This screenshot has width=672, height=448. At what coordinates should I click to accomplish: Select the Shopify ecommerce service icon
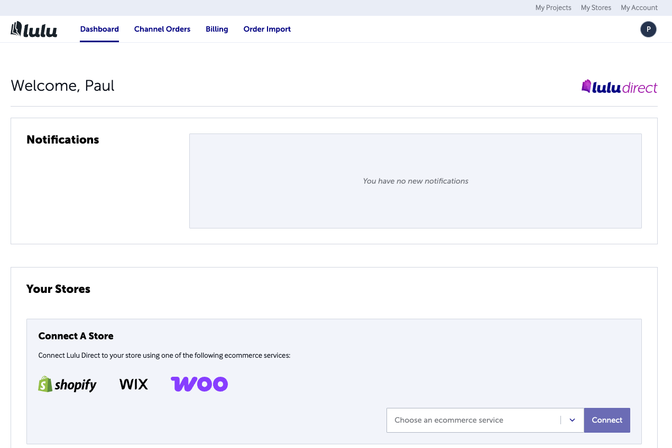pyautogui.click(x=68, y=384)
